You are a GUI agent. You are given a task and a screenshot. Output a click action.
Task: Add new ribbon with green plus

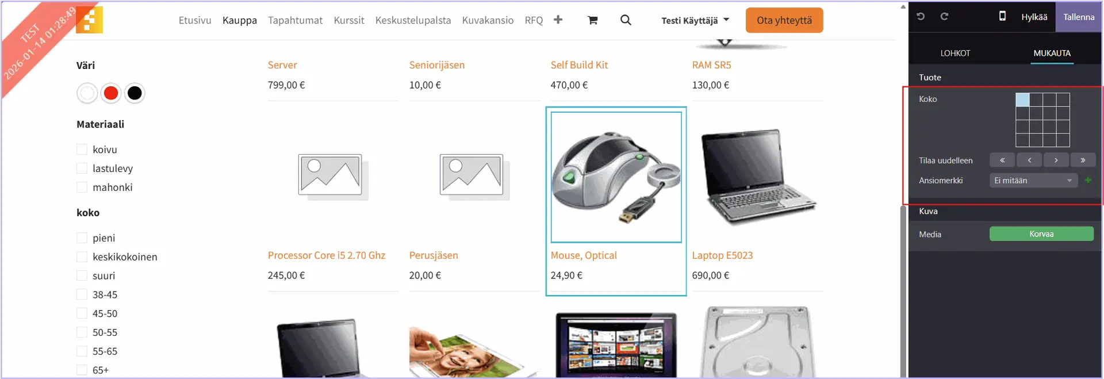click(x=1088, y=180)
